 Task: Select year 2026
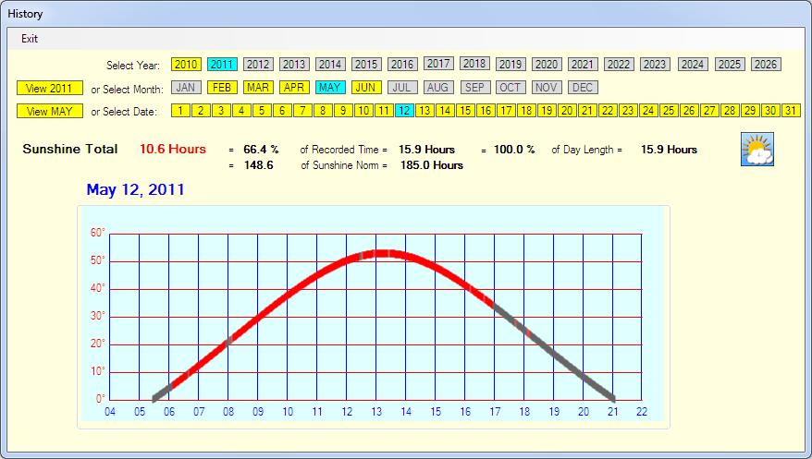click(x=766, y=64)
